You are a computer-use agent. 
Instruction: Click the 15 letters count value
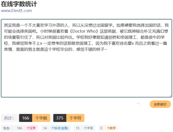pos(78,128)
